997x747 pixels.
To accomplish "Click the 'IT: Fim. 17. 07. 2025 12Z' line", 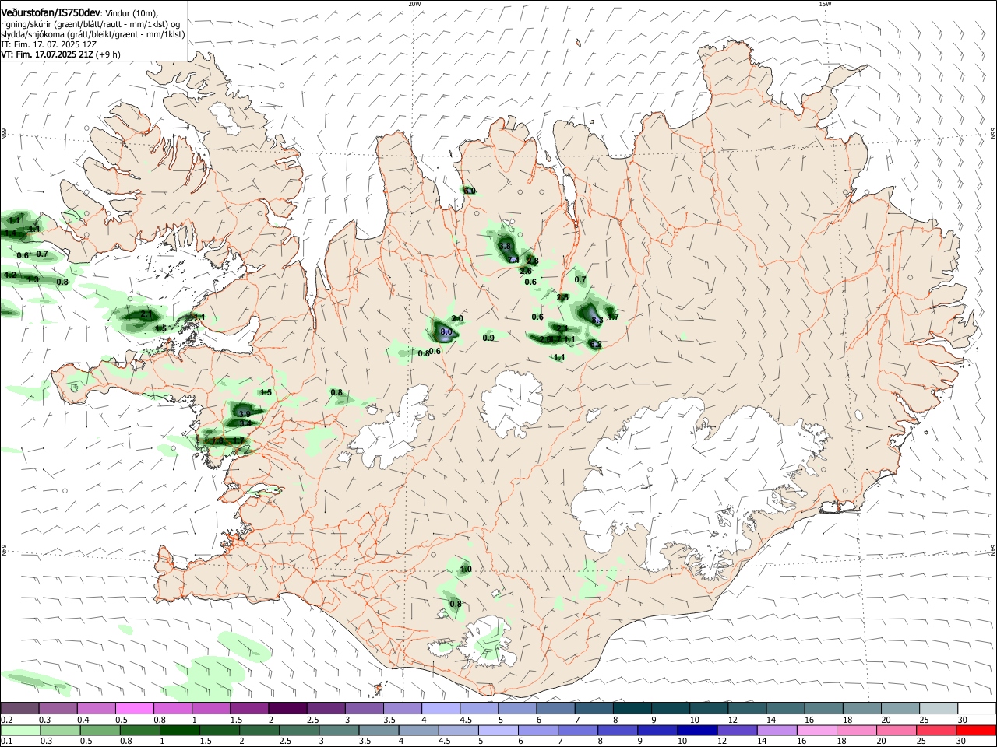I will (x=48, y=45).
